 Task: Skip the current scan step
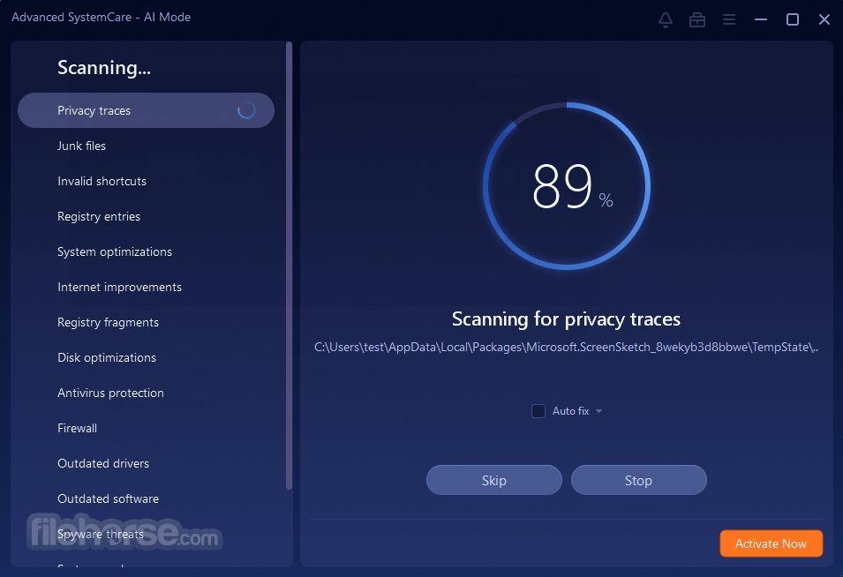tap(494, 480)
